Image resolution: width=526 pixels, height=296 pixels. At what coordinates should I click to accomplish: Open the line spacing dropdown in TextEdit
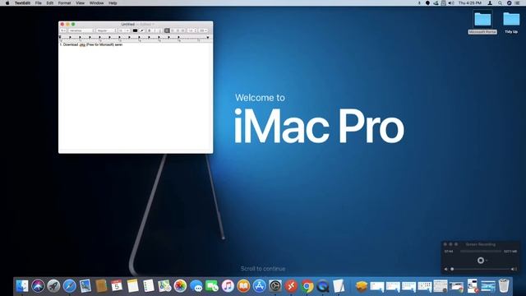coord(192,30)
